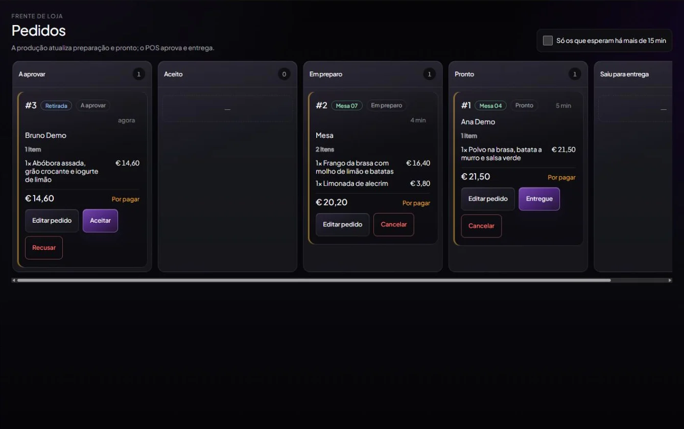
Task: Click the scrollbar right arrow
Action: pos(670,280)
